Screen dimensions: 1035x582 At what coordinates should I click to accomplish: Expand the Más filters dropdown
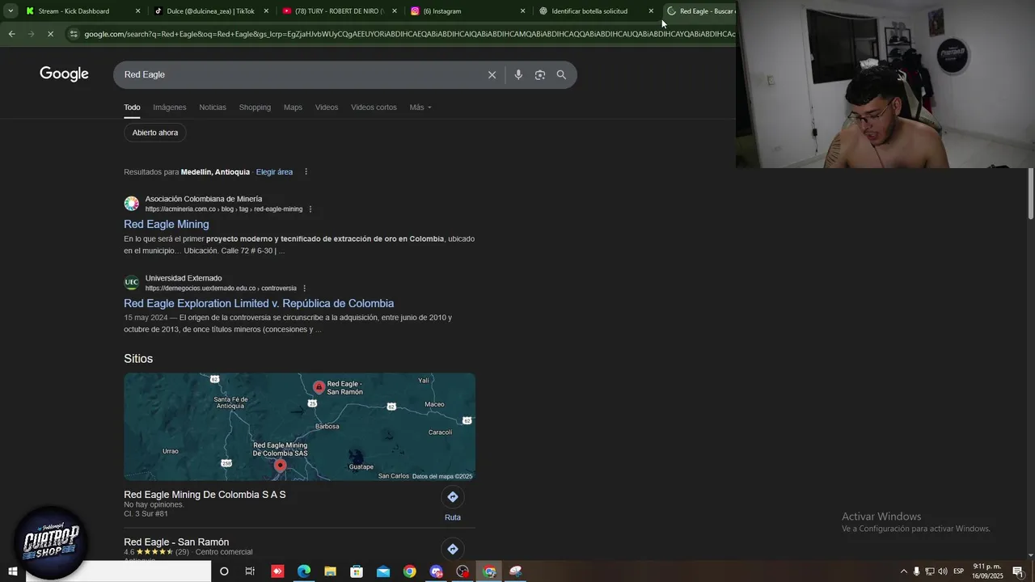coord(420,108)
